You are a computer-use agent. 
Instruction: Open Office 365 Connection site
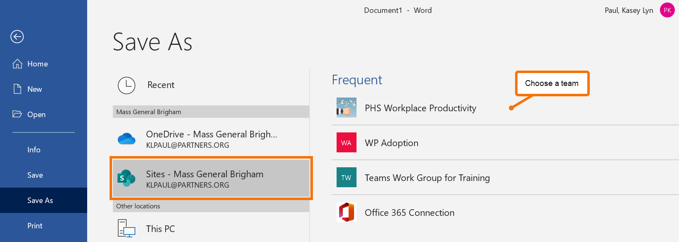coord(505,213)
